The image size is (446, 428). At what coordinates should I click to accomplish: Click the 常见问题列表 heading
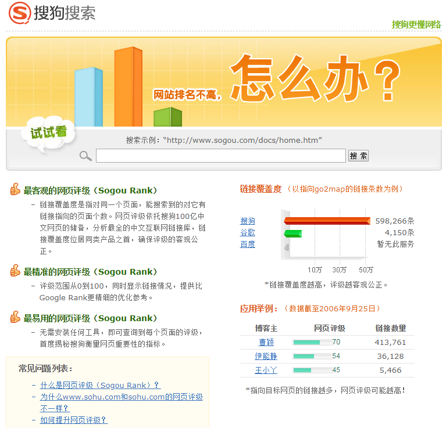45,368
